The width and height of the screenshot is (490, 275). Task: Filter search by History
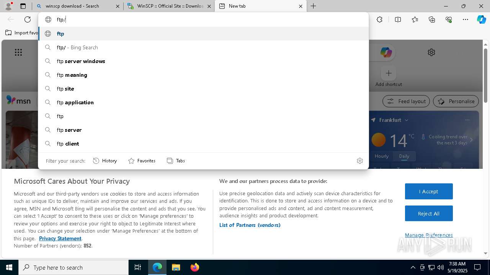pos(105,161)
